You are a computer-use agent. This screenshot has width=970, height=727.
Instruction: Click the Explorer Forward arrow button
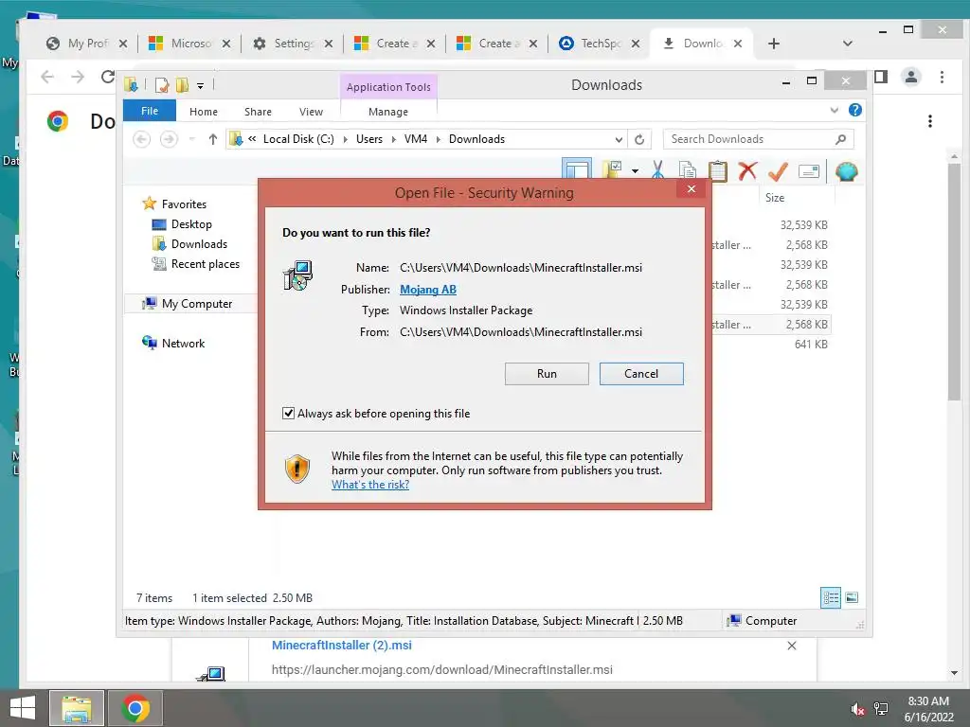(x=169, y=139)
